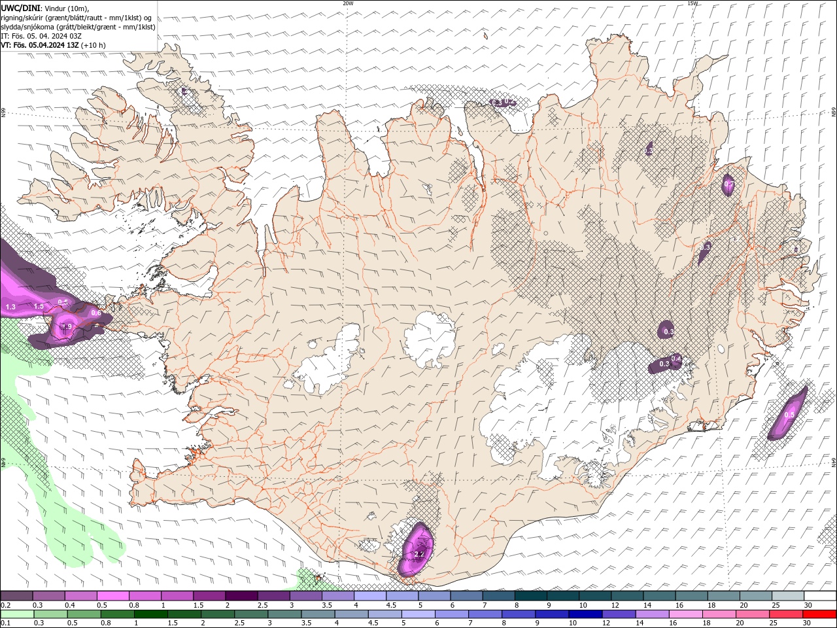837x628 pixels.
Task: Click the 66N latitude label on the right border
Action: coord(834,113)
